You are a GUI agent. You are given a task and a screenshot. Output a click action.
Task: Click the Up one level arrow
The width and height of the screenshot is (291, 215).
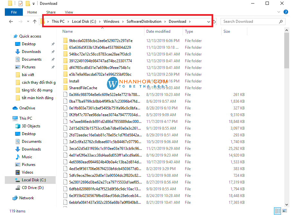coord(35,21)
